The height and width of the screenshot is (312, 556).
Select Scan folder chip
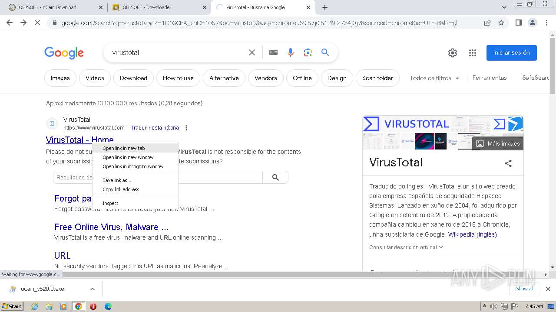pos(377,78)
